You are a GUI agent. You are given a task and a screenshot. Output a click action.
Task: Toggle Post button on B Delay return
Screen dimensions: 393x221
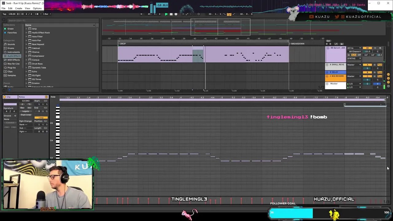click(380, 72)
